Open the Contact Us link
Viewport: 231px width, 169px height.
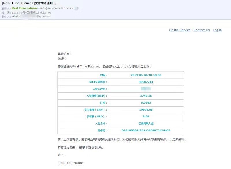pyautogui.click(x=202, y=30)
